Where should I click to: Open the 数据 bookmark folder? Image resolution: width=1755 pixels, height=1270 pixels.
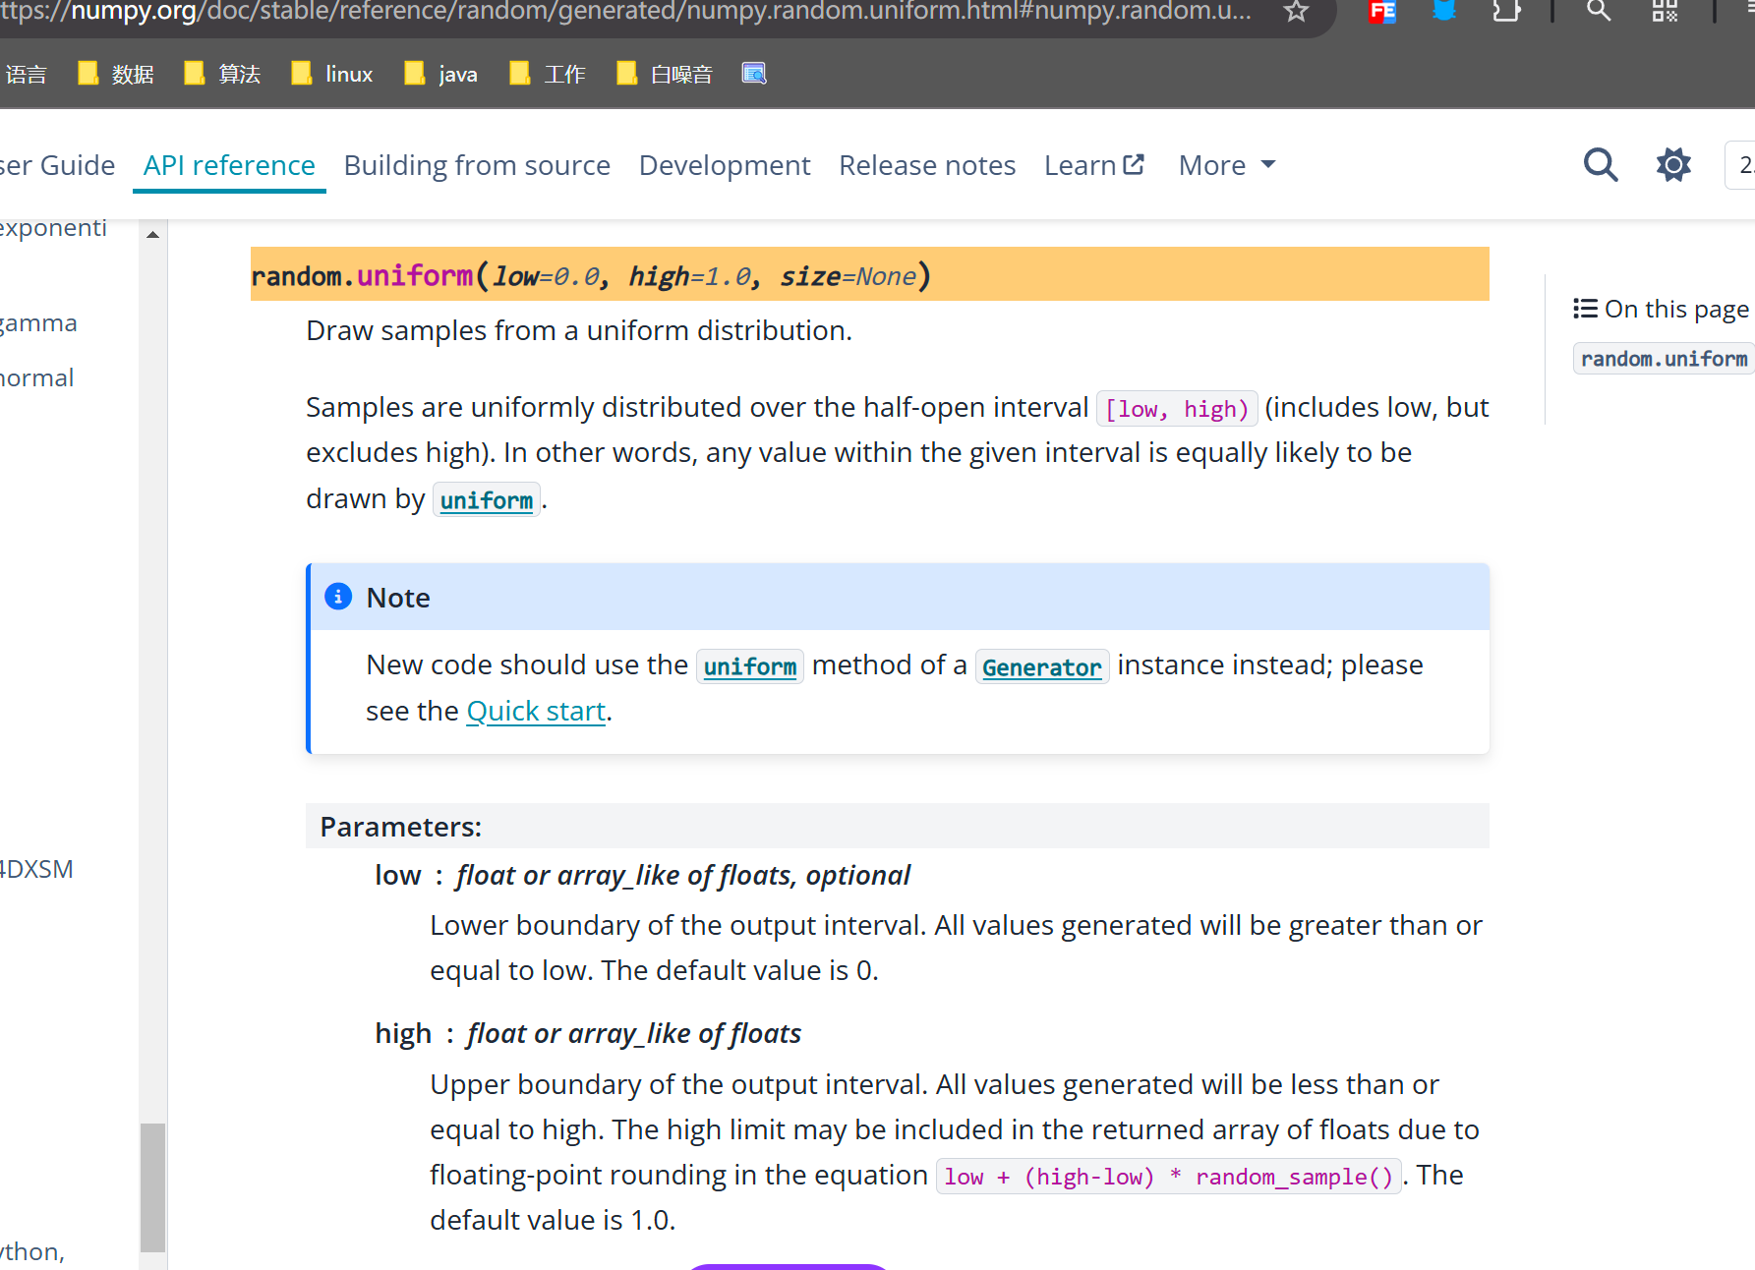[116, 74]
